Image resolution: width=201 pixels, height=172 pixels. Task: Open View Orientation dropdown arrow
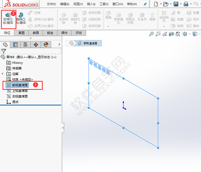(x=190, y=34)
